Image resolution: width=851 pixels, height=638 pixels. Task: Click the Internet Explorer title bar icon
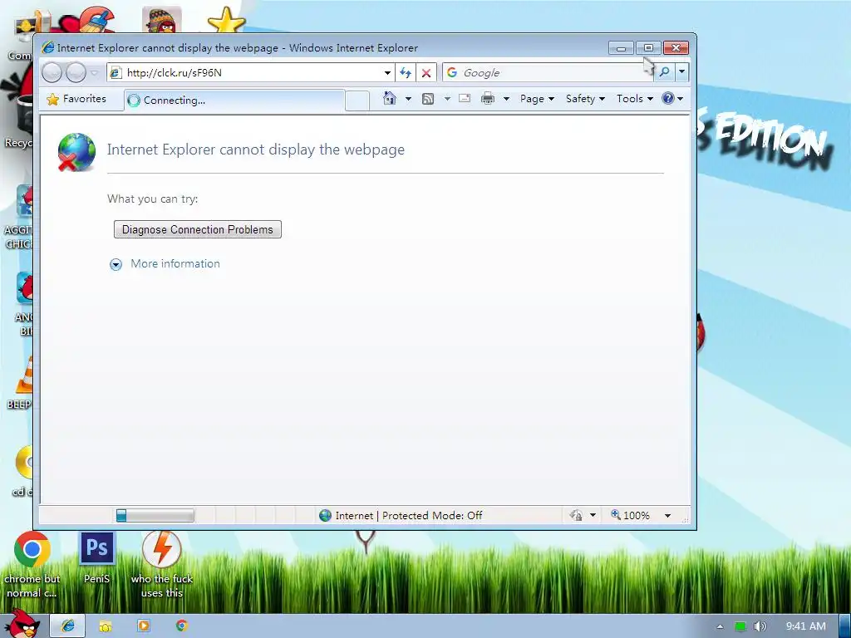pos(47,47)
